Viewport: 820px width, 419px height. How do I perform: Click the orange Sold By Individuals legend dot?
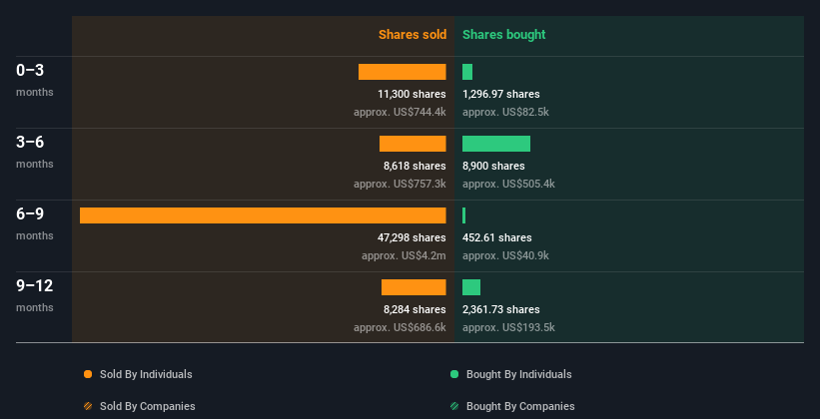tap(88, 374)
